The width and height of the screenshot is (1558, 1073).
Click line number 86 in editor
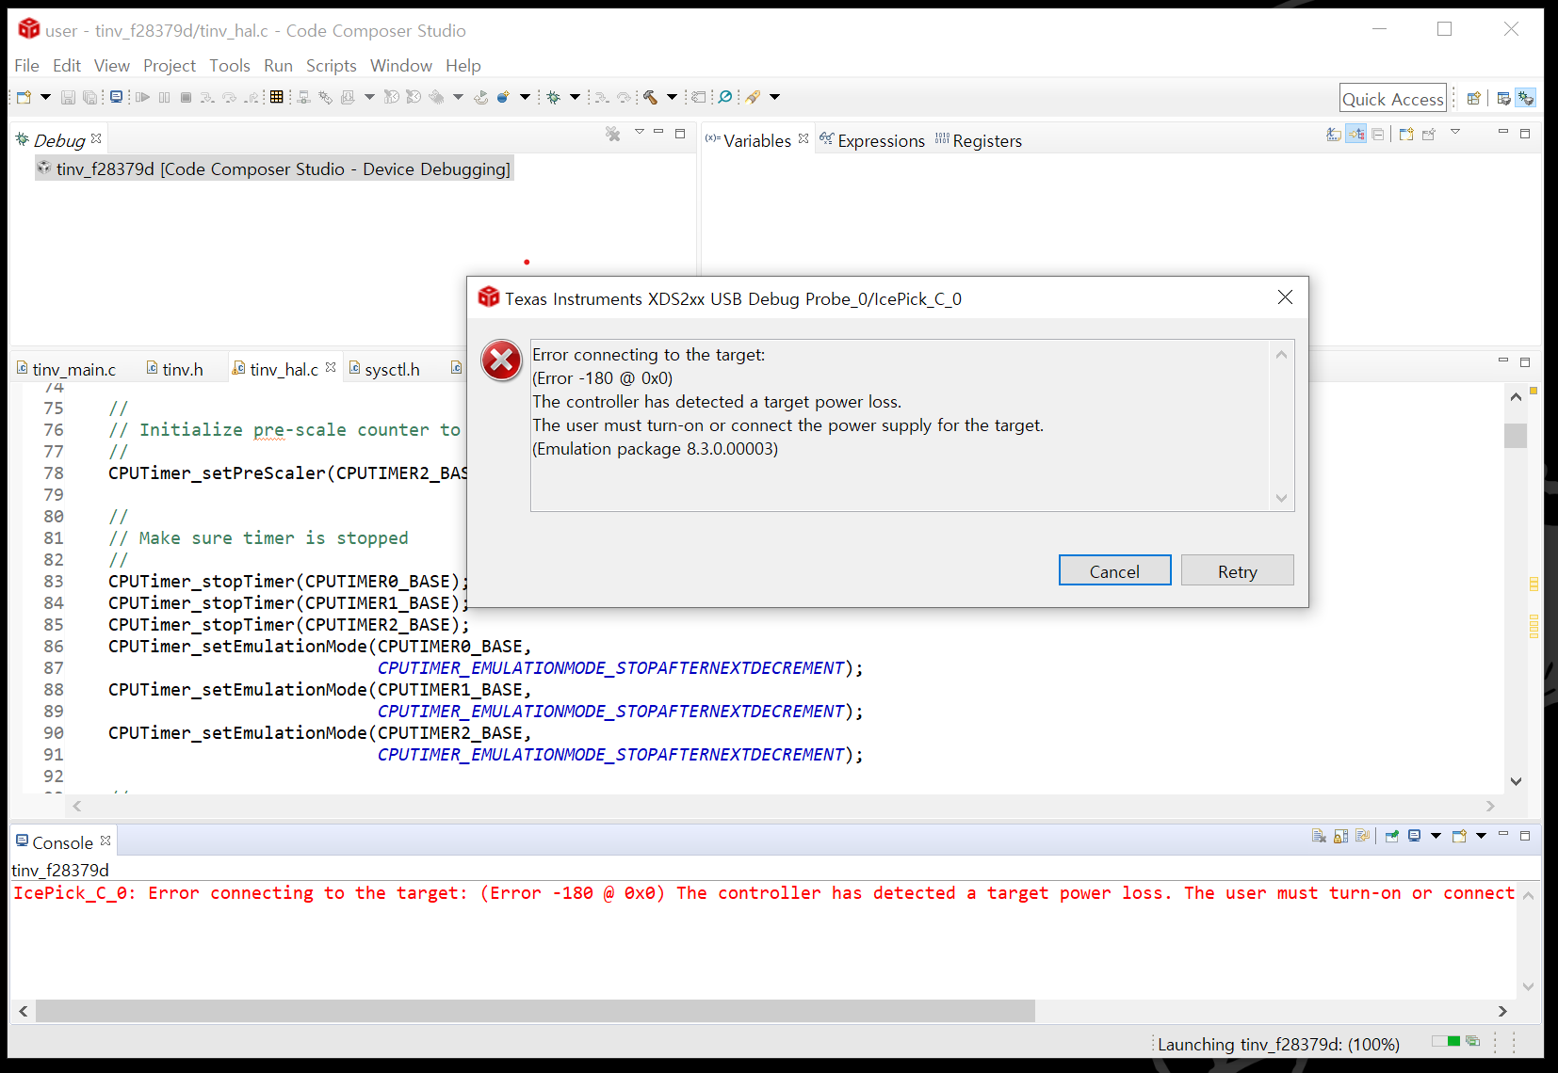point(54,647)
